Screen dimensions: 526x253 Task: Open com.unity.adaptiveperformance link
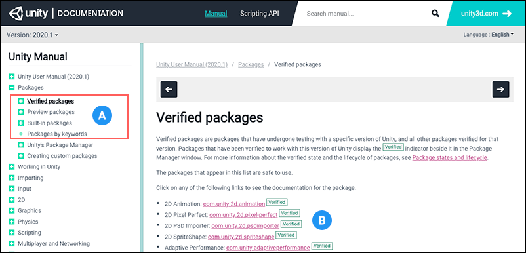[x=268, y=248]
